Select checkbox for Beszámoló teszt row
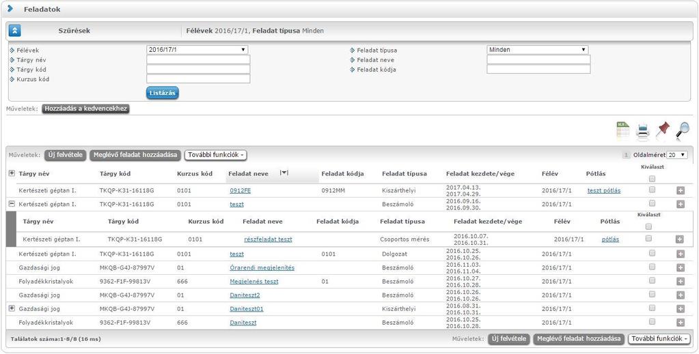The height and width of the screenshot is (354, 699). 652,203
